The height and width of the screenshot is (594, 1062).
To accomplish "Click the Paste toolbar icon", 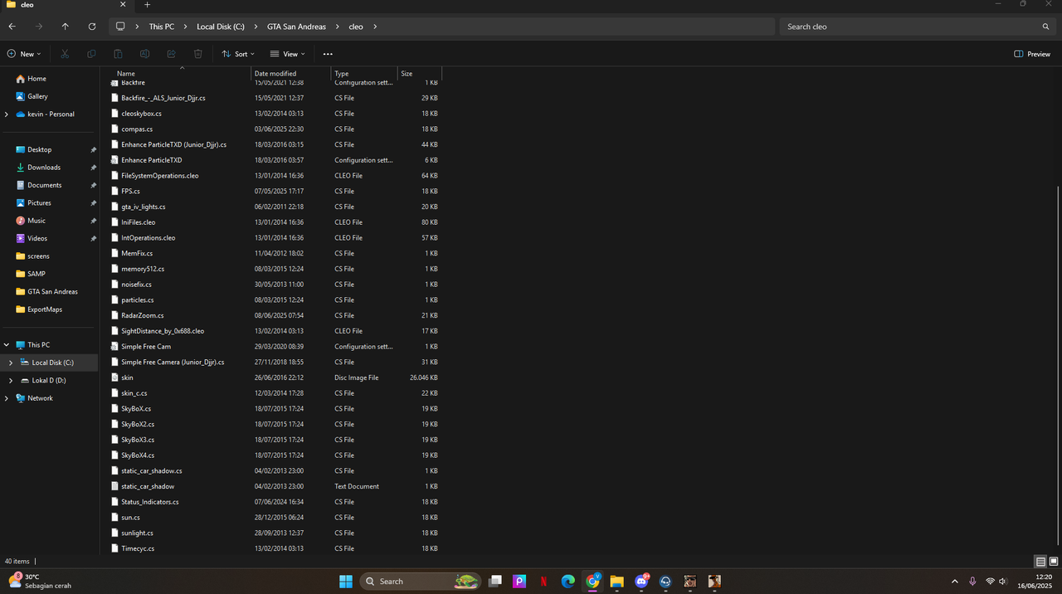I will [x=118, y=54].
